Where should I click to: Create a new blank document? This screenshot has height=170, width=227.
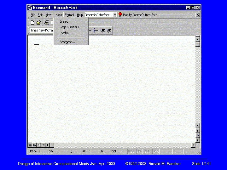(32, 23)
